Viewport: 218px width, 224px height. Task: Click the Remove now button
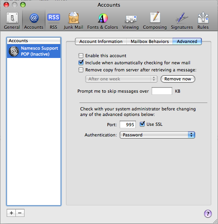tap(178, 79)
